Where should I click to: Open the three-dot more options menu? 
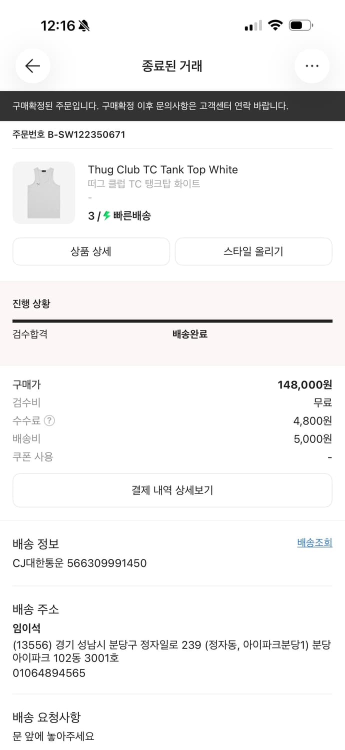(312, 65)
